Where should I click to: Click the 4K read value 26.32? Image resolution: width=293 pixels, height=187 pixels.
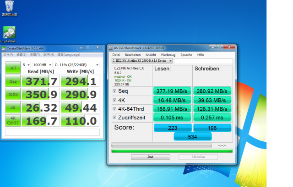click(41, 107)
